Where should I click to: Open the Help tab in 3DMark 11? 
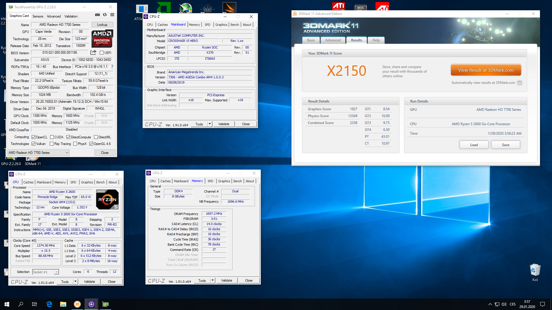pyautogui.click(x=376, y=40)
